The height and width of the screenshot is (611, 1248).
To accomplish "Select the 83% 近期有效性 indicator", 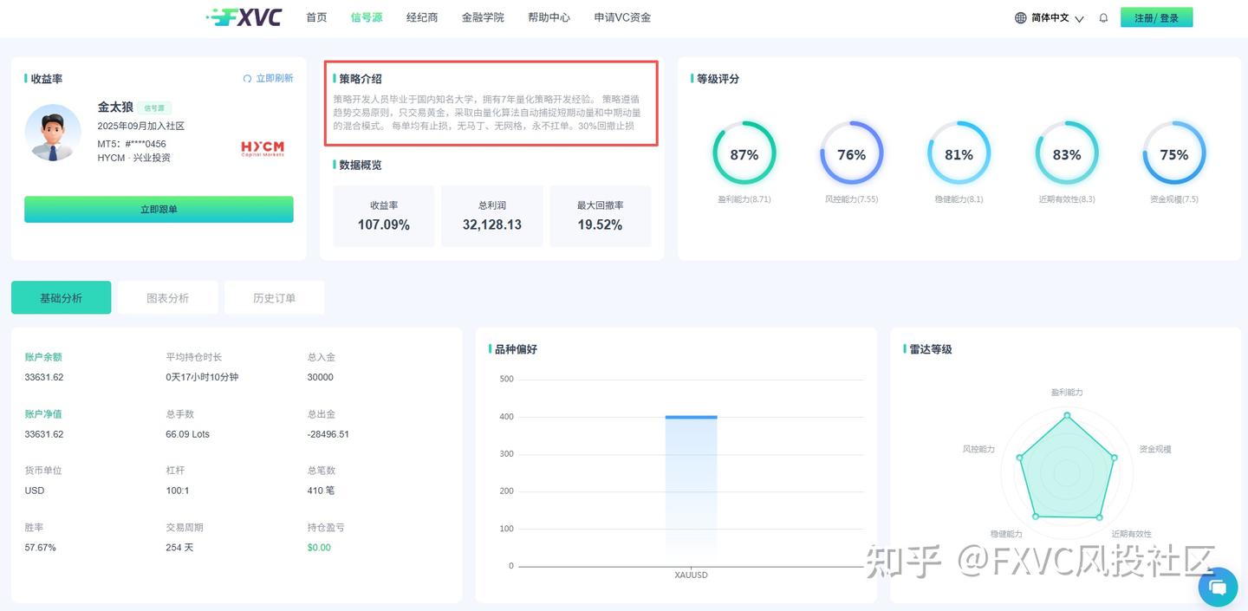I will point(1066,154).
